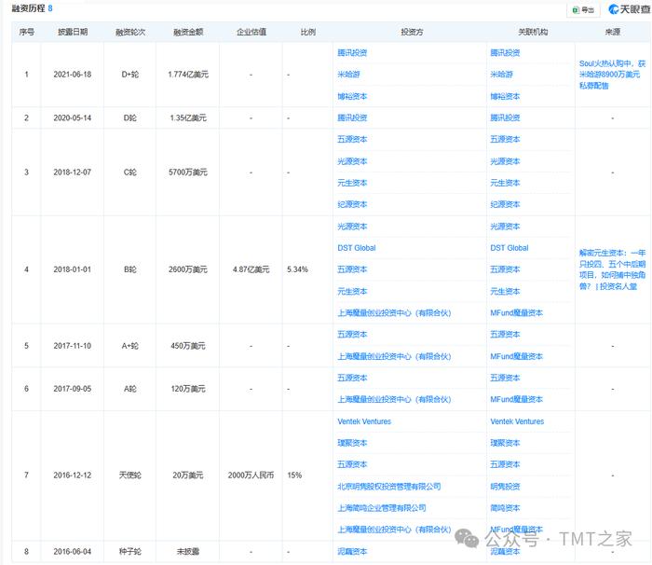Open DST Global in the 关联机构 column
This screenshot has height=565, width=652.
point(509,248)
